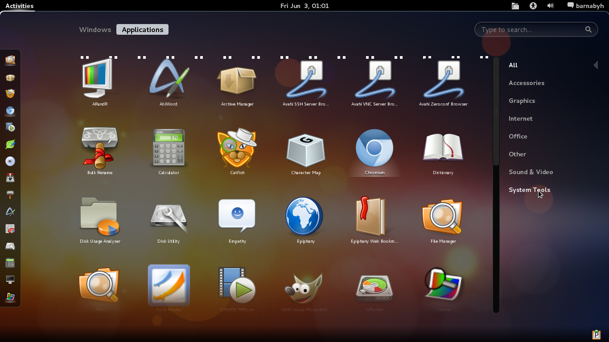Open Calculator from the applications grid
Image resolution: width=609 pixels, height=342 pixels.
point(169,147)
